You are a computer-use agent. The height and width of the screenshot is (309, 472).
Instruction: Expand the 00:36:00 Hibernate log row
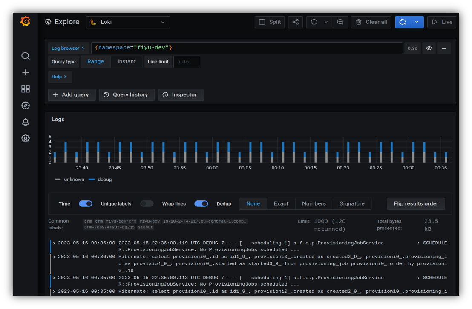point(54,257)
